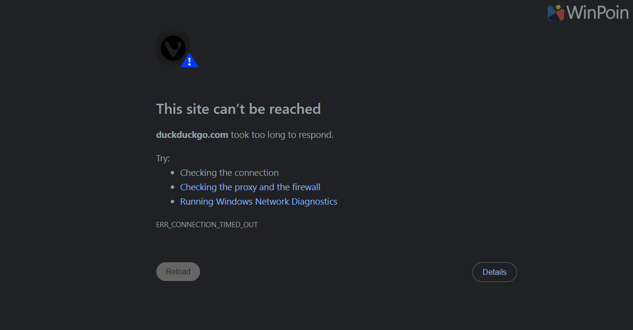Viewport: 633px width, 330px height.
Task: Click the "This site can't be reached" heading
Action: pyautogui.click(x=238, y=109)
